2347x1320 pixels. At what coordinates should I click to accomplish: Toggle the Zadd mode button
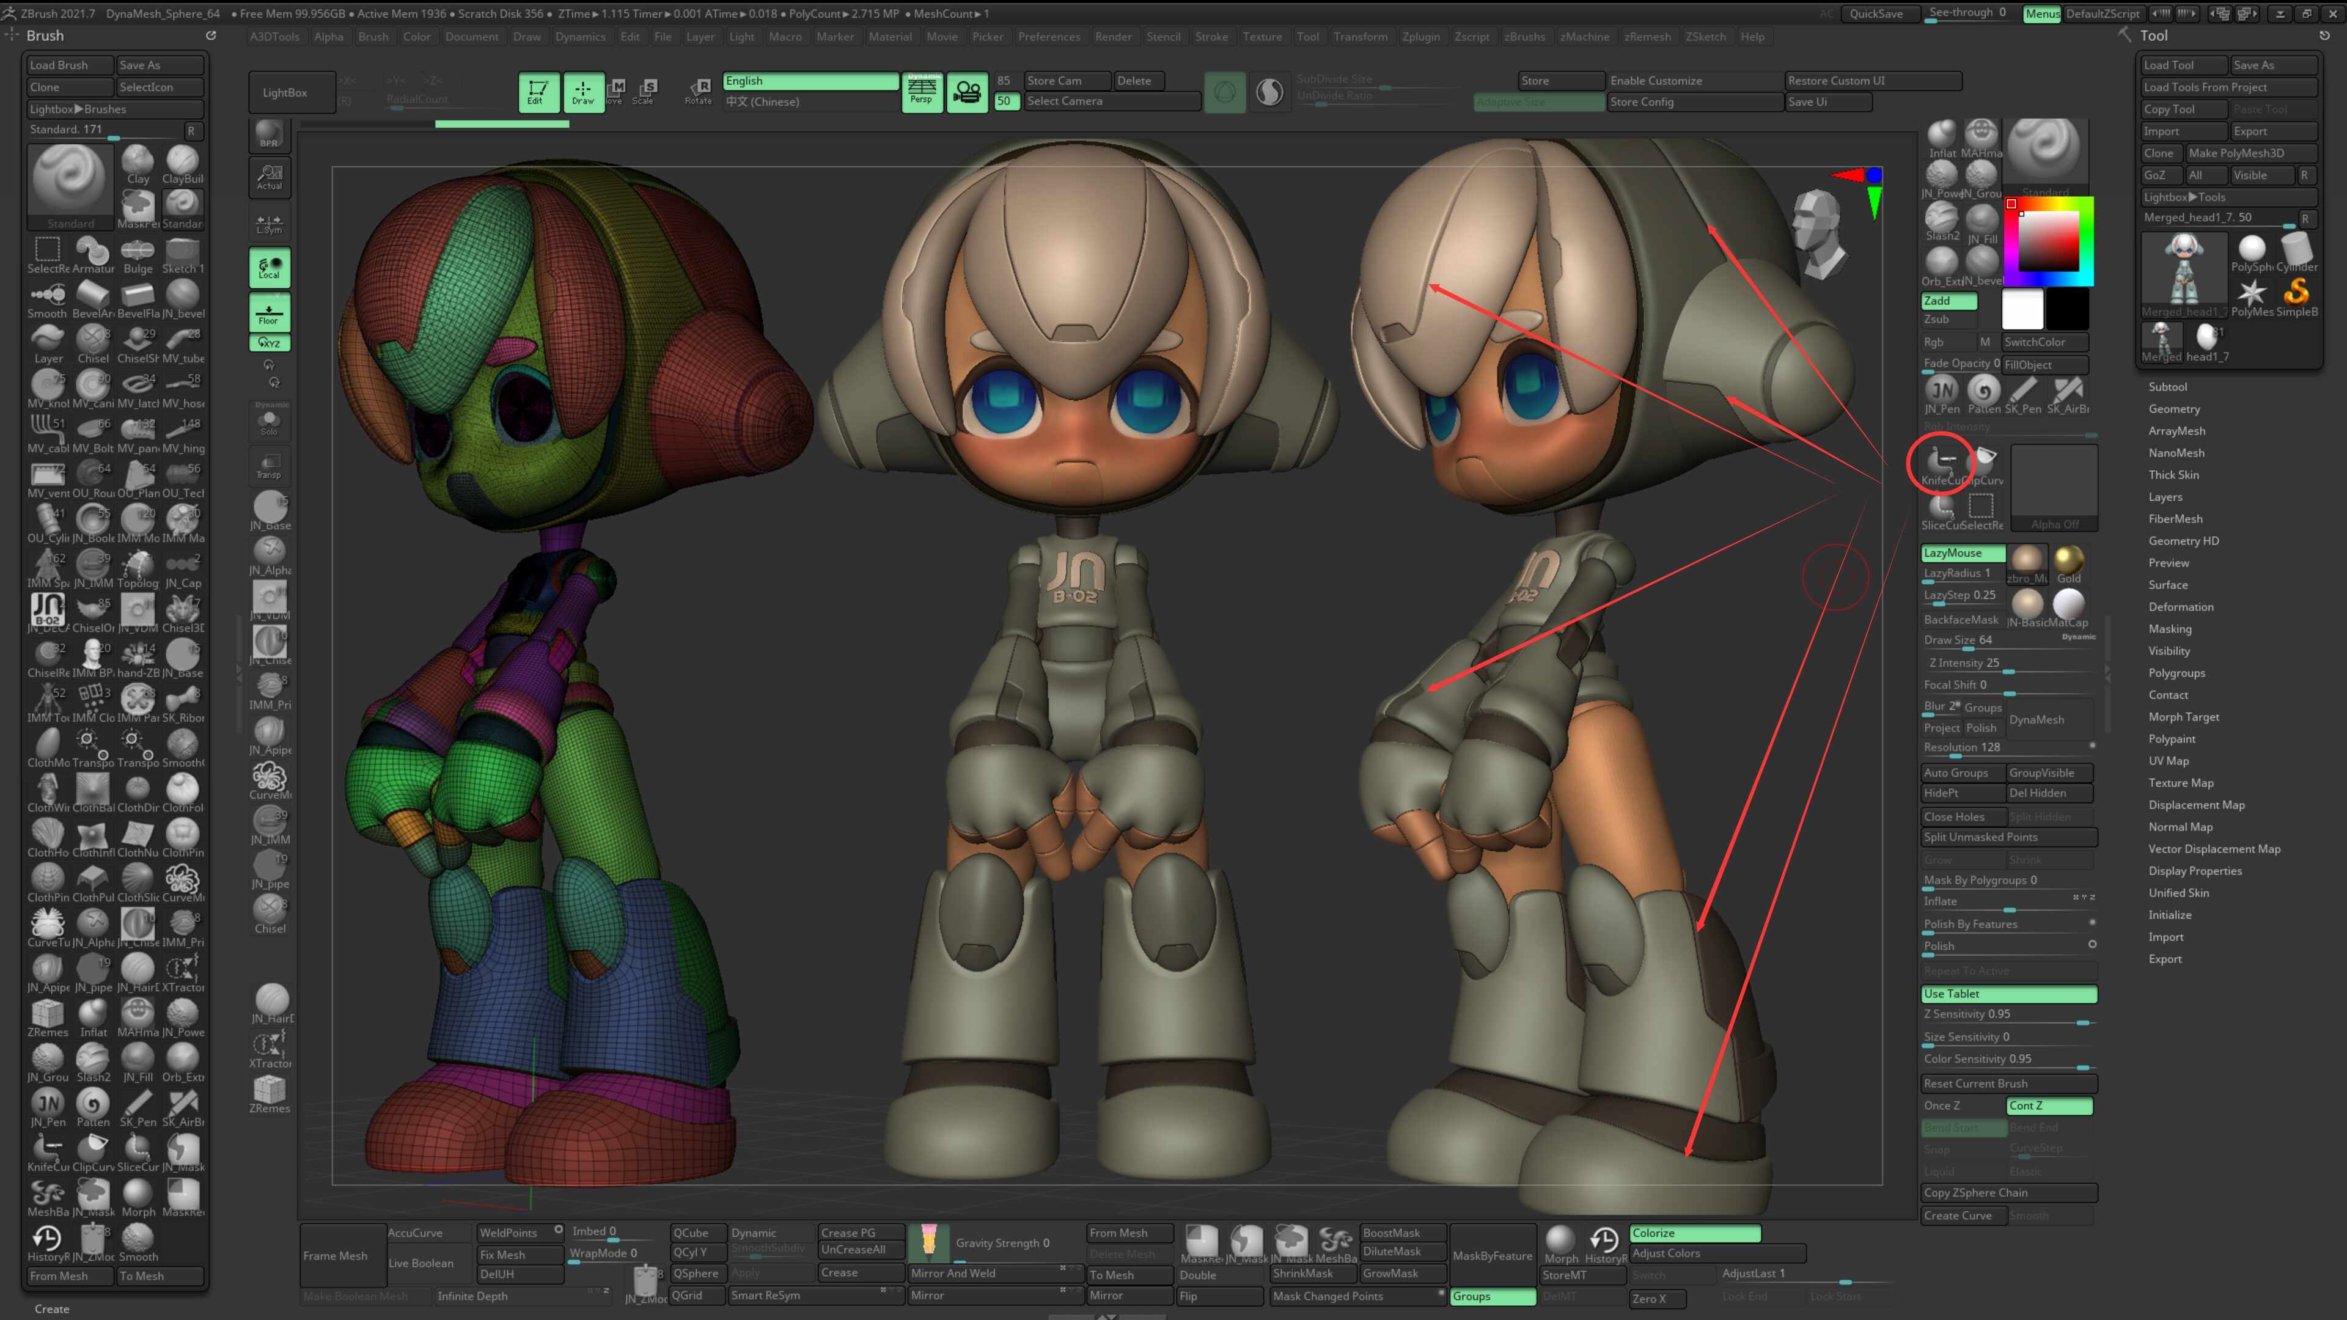point(1949,301)
